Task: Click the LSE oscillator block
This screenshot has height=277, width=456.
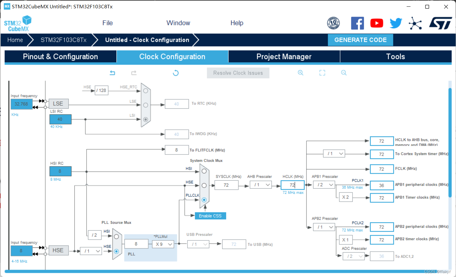Action: (x=58, y=104)
